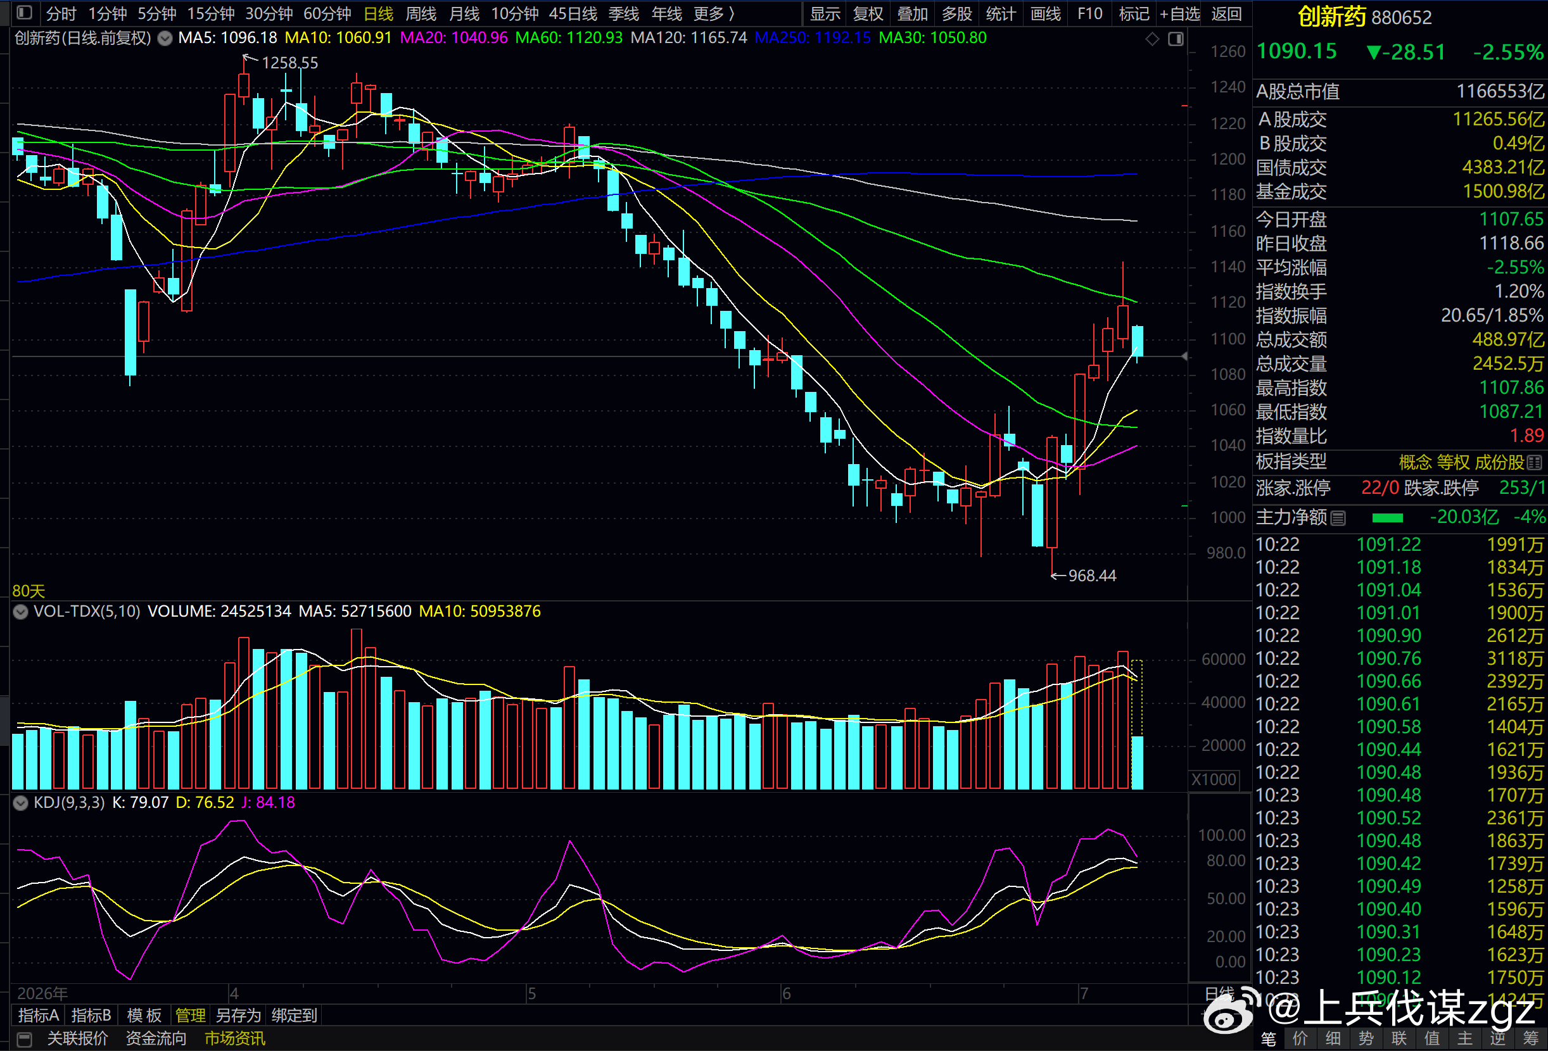
Task: Select the 1分钟 period
Action: pyautogui.click(x=107, y=13)
